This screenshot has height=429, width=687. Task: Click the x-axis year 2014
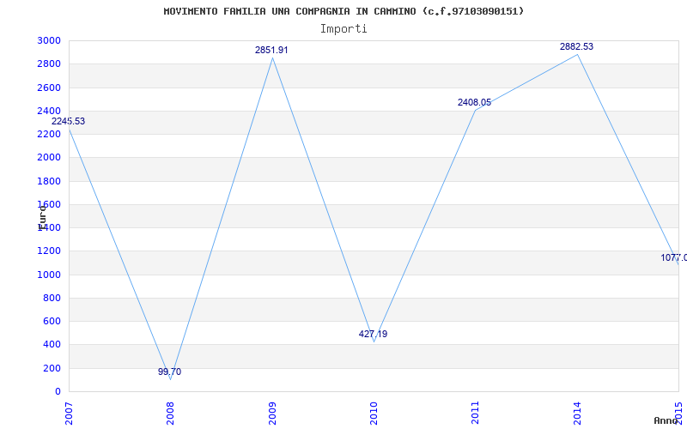click(x=577, y=414)
